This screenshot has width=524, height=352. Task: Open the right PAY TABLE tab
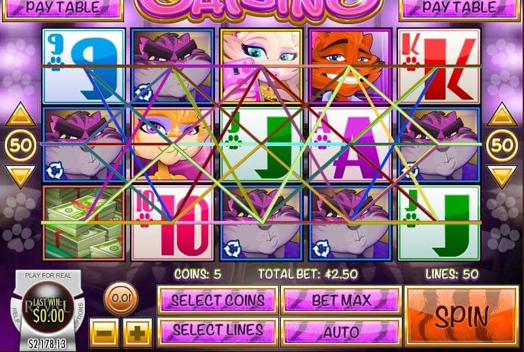click(x=459, y=8)
